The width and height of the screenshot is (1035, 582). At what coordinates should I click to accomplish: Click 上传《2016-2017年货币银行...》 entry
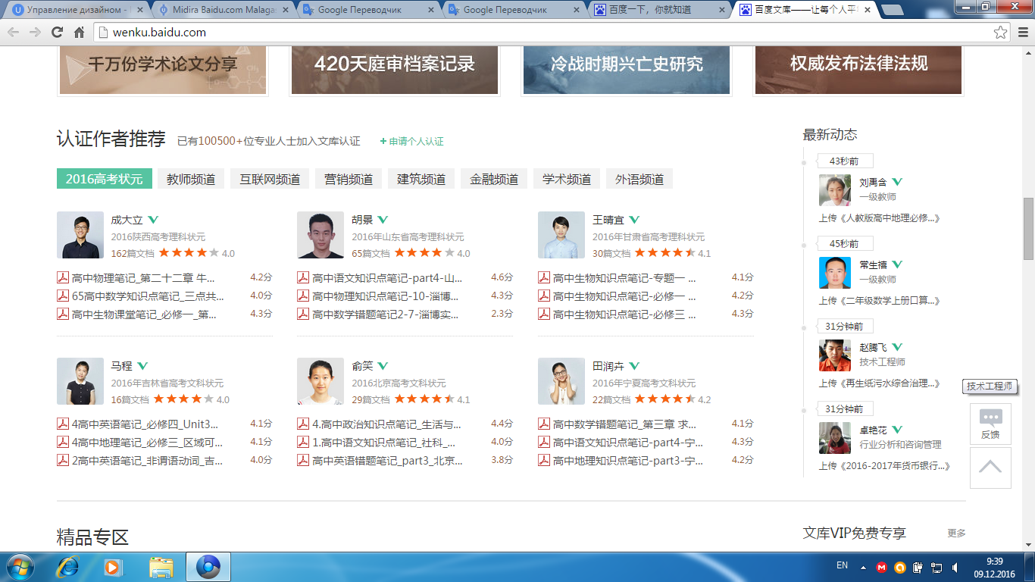(x=884, y=466)
